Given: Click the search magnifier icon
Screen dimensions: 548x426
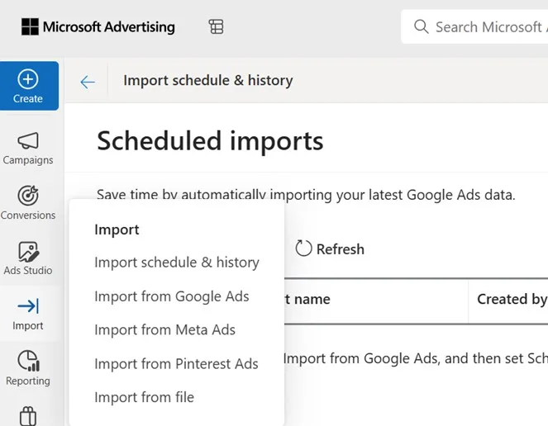Looking at the screenshot, I should (422, 26).
